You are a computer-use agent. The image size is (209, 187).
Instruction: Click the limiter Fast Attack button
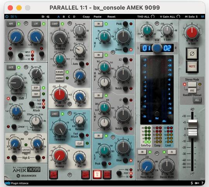tap(82, 135)
